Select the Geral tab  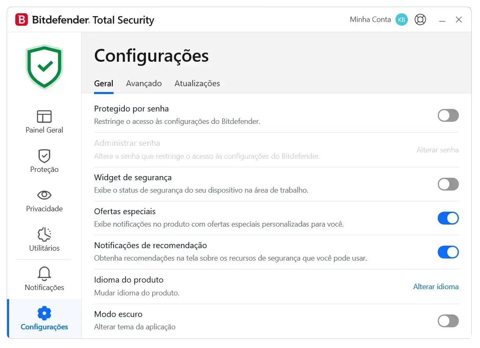click(x=104, y=84)
